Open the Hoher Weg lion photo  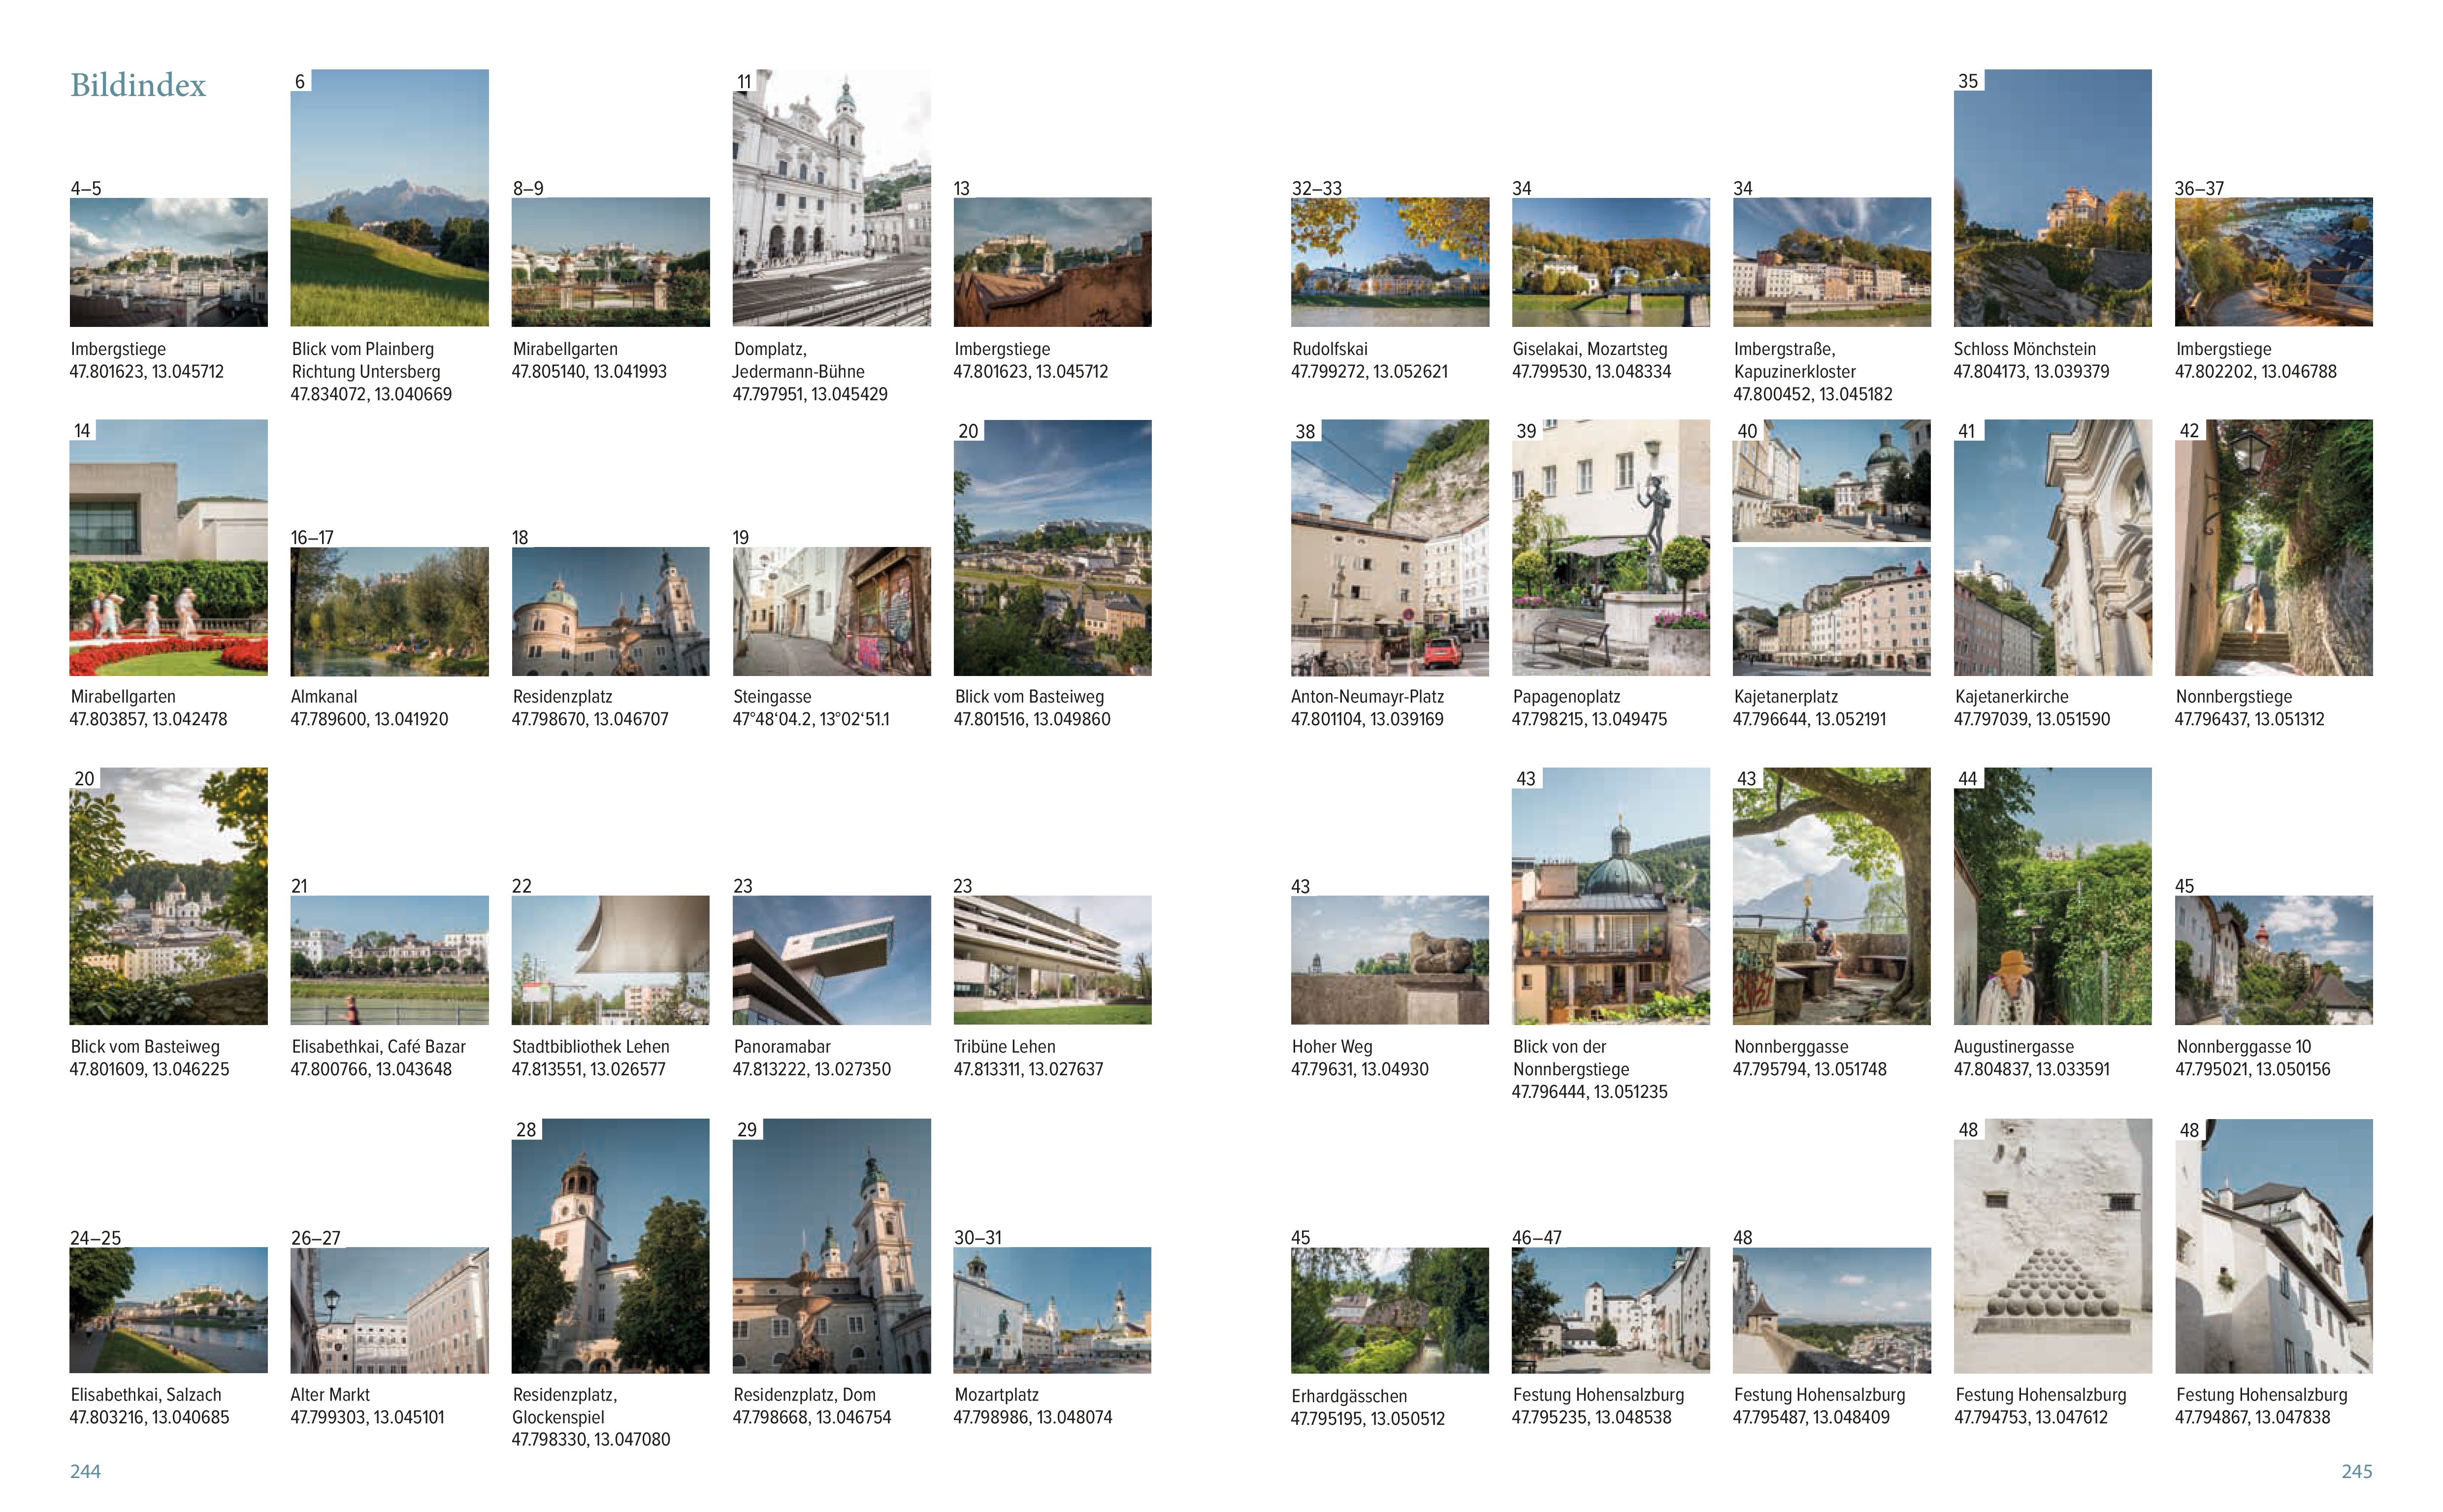[1389, 960]
